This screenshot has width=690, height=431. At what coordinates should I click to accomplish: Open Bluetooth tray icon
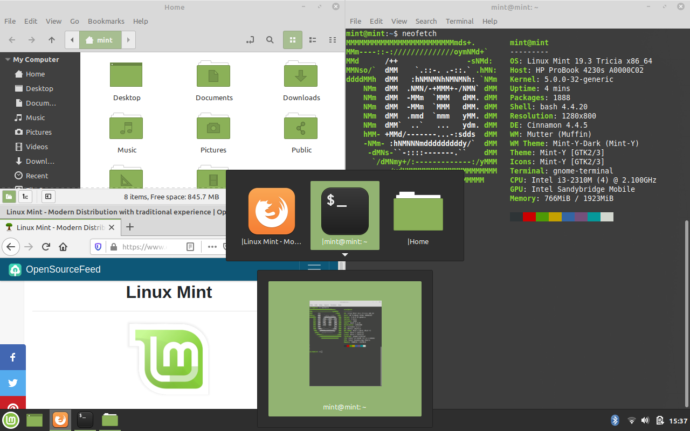[615, 420]
